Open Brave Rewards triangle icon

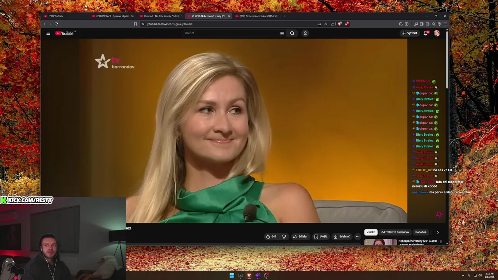tap(346, 24)
